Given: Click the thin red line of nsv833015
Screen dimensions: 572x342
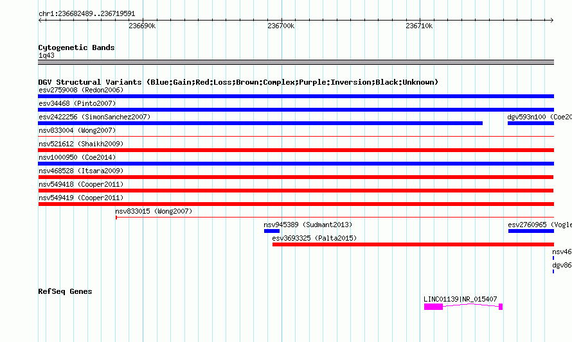Looking at the screenshot, I should [x=335, y=218].
